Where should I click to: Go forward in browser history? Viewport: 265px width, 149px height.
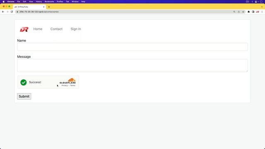pos(7,12)
